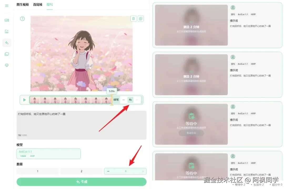Open the hamburger menu in the sidebar
The image size is (284, 189).
pos(7,6)
